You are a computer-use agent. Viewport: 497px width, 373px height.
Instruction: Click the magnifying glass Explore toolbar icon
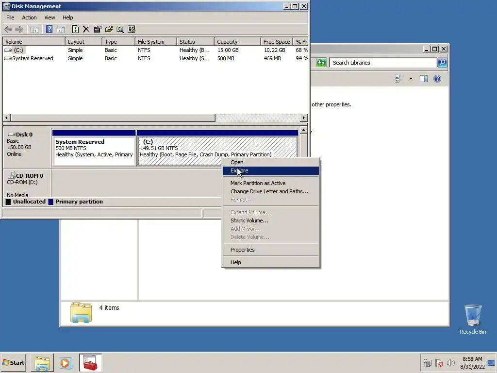pos(120,30)
